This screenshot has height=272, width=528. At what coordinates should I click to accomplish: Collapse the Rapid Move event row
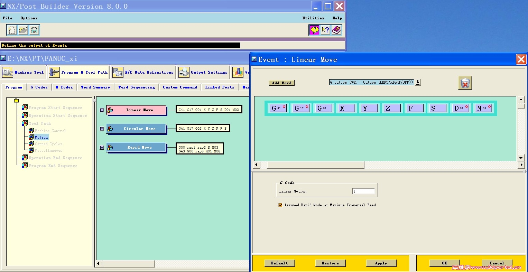[102, 148]
